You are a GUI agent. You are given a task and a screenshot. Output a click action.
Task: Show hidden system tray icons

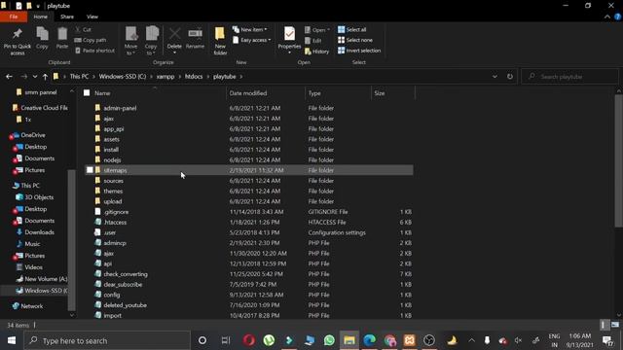[471, 340]
